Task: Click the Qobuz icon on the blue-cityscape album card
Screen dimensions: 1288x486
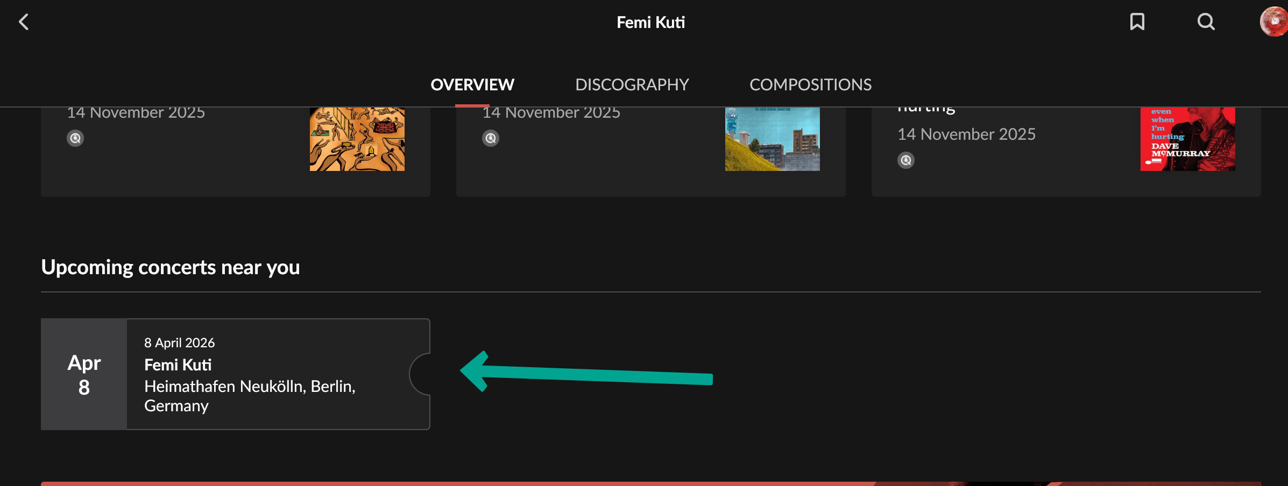Action: pyautogui.click(x=491, y=138)
